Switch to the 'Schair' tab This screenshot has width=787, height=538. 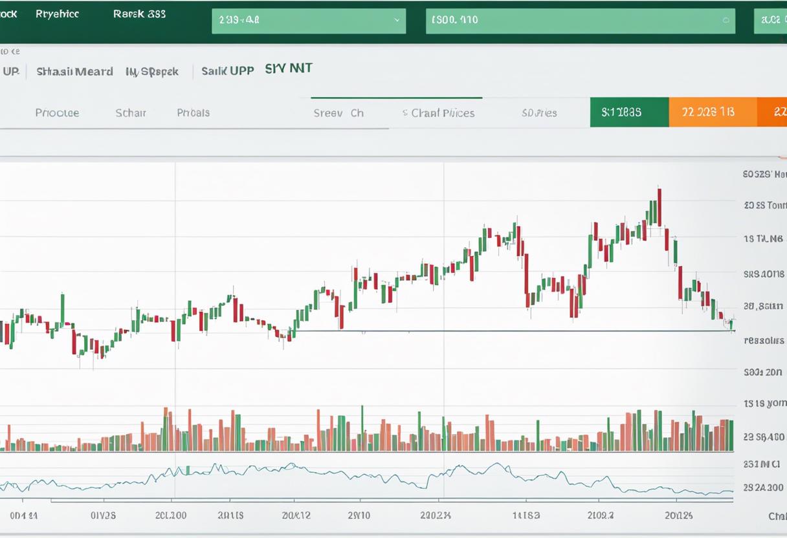(130, 113)
